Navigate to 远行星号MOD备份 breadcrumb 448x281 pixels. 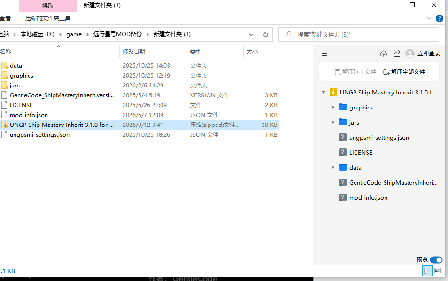coord(117,34)
